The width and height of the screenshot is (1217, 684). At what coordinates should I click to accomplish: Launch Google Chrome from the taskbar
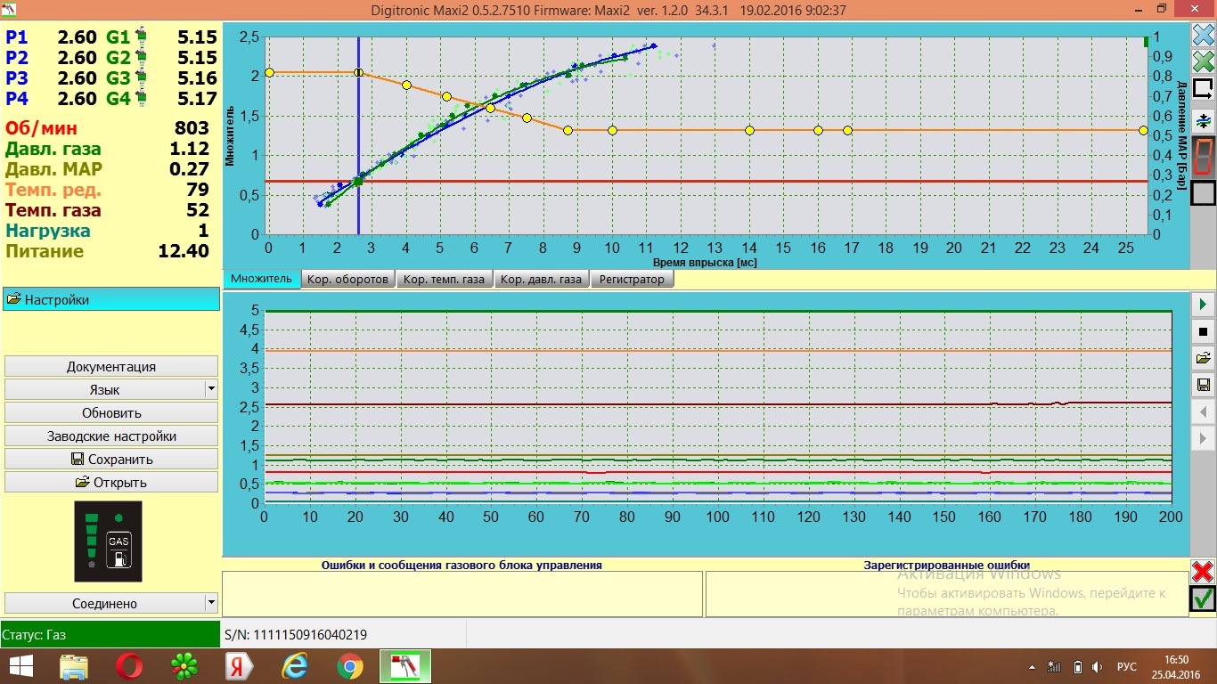349,666
